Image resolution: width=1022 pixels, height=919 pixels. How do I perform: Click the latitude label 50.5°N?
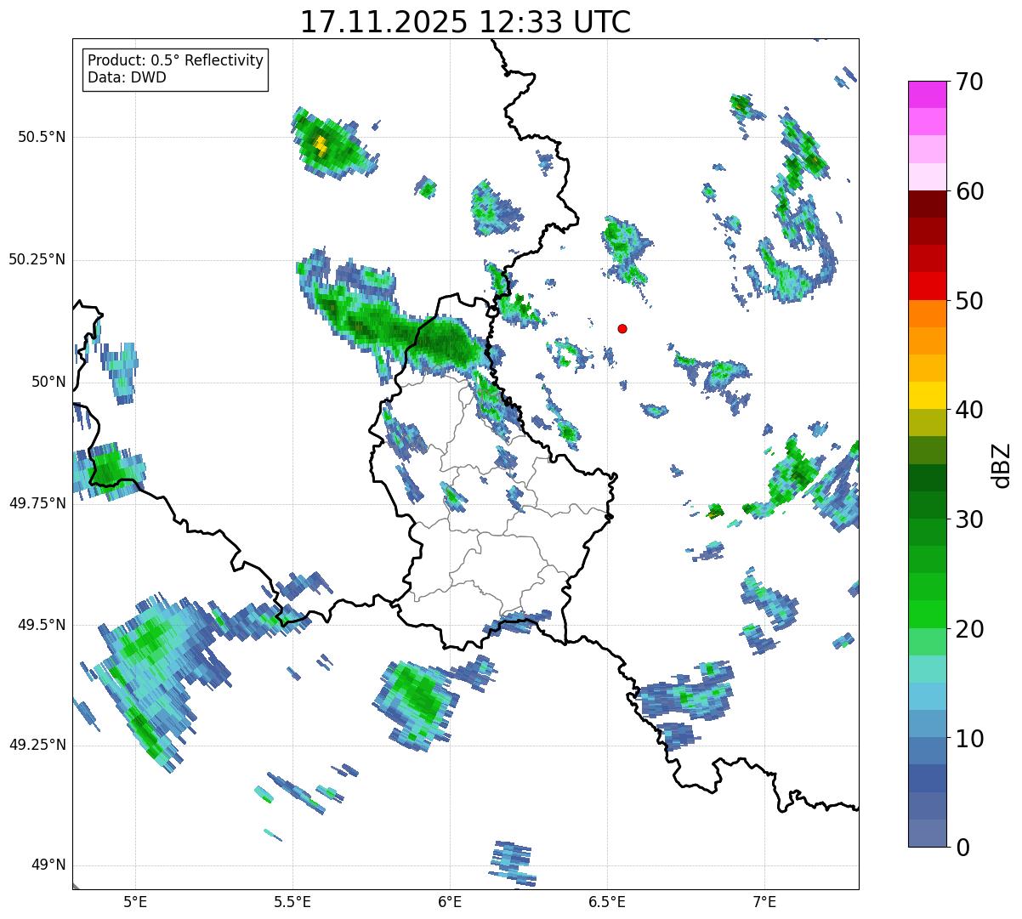(42, 137)
